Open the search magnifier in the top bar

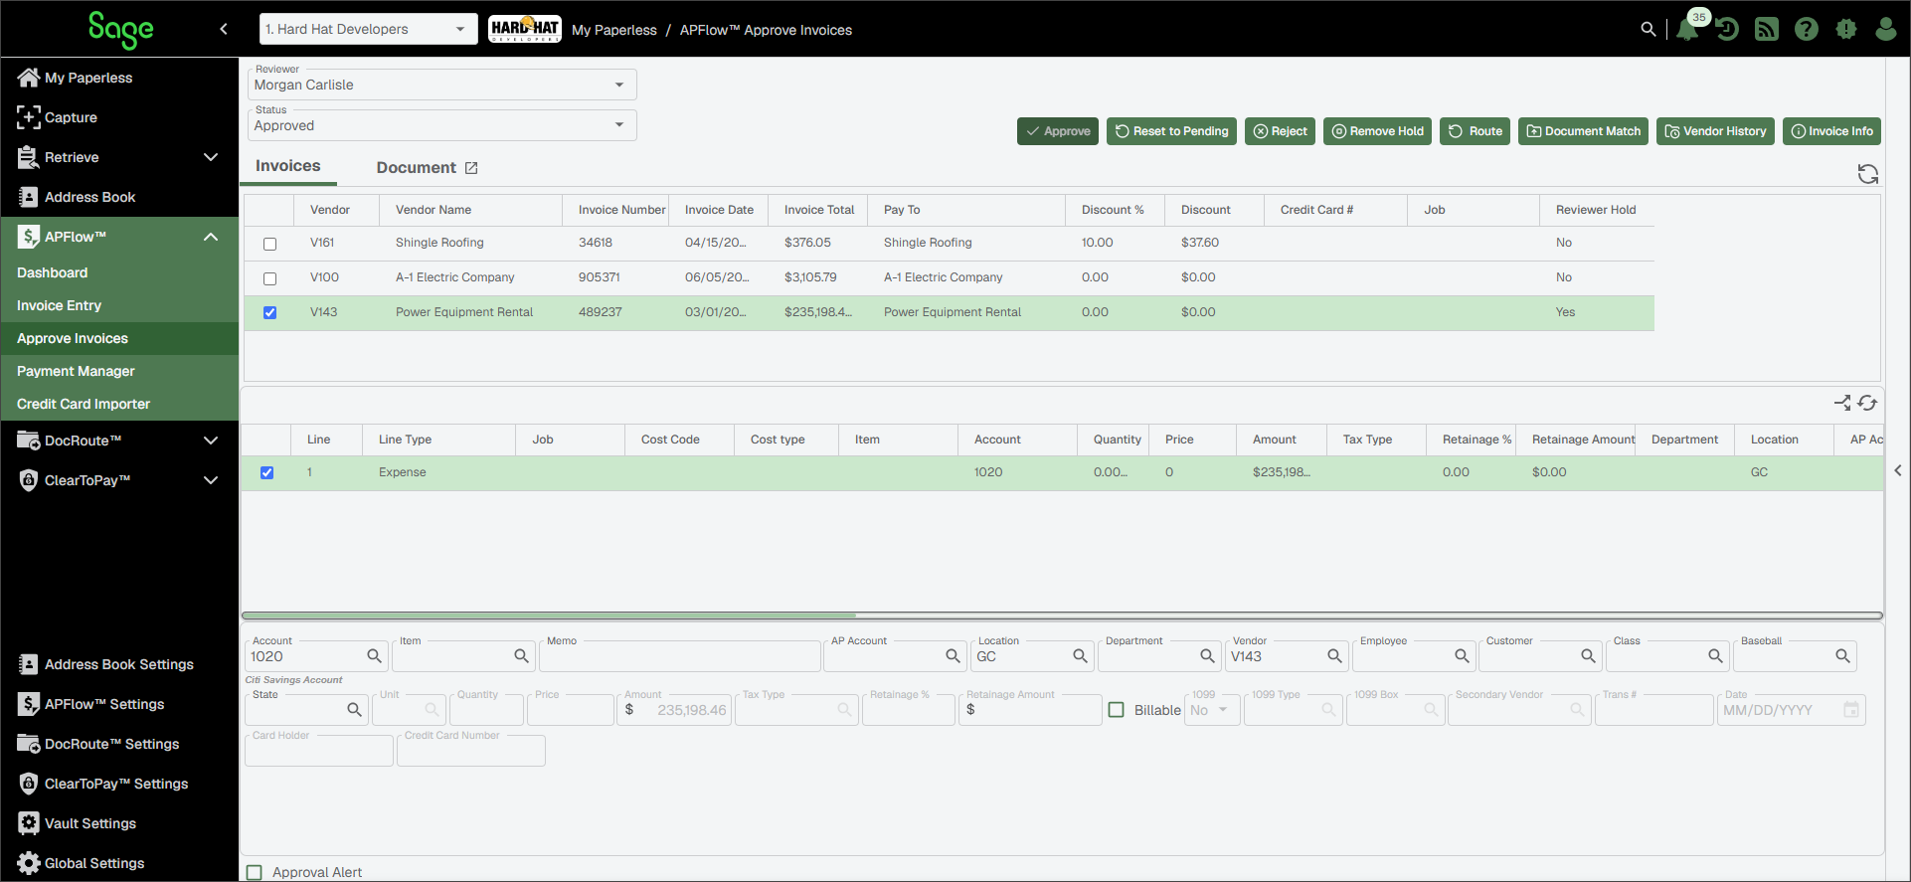(x=1649, y=29)
